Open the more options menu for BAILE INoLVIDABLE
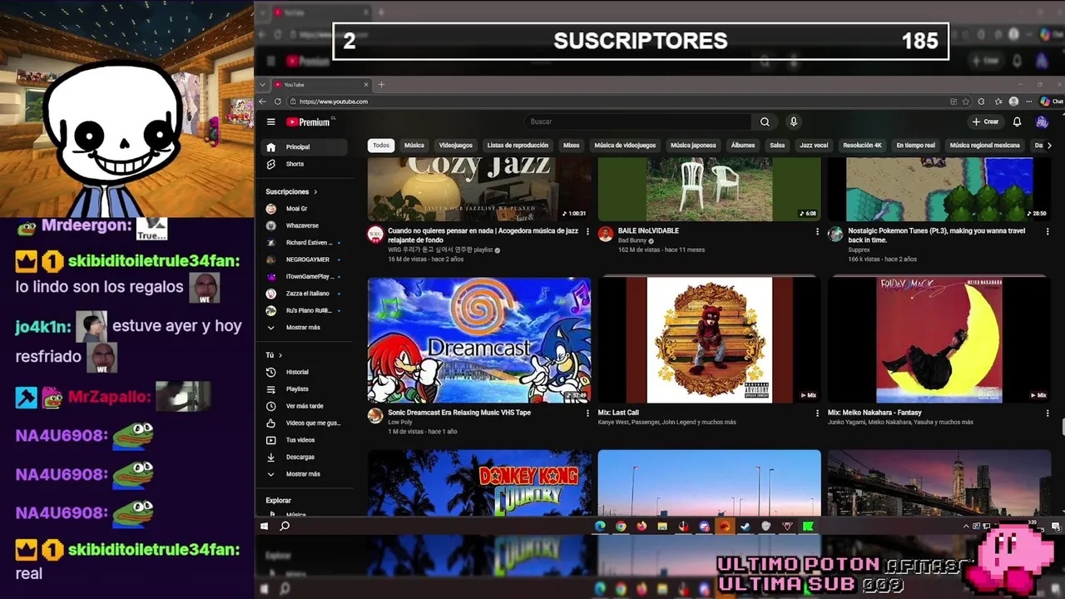Screen dimensions: 1065x599 (x=817, y=231)
